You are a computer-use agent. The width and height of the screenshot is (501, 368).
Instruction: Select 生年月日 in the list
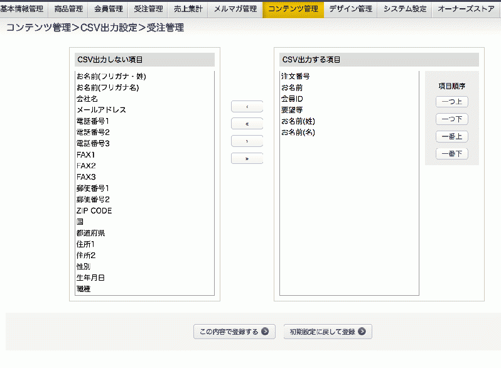144,278
